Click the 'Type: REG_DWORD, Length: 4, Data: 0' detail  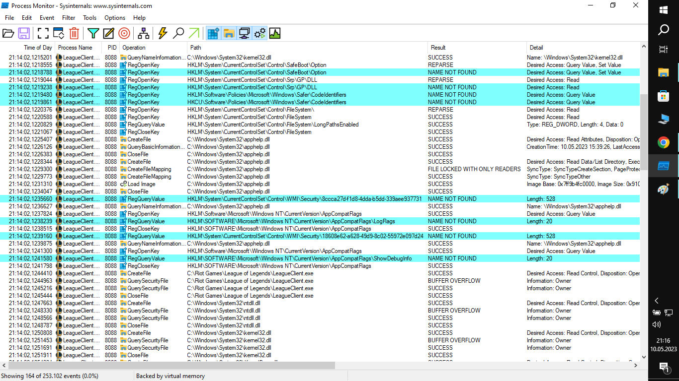point(575,125)
